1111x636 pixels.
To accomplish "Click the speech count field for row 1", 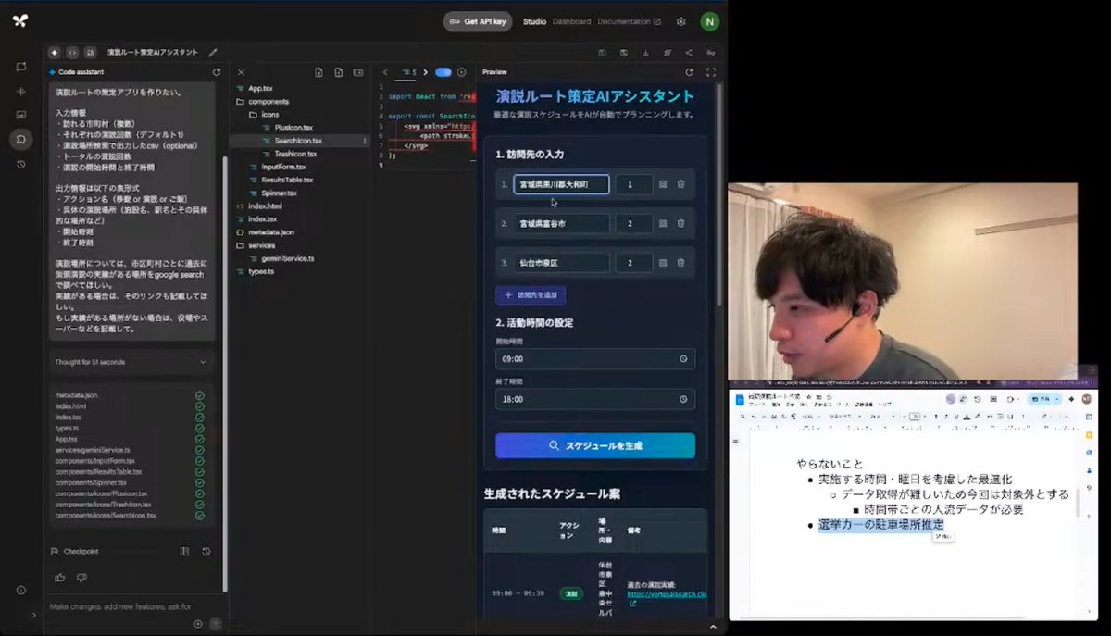I will [634, 184].
